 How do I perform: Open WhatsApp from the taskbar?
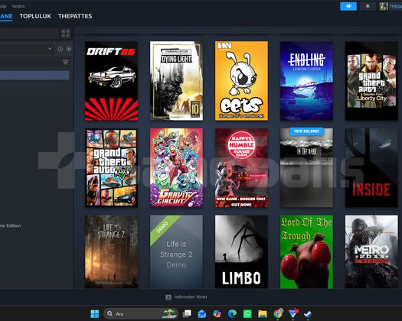247,313
